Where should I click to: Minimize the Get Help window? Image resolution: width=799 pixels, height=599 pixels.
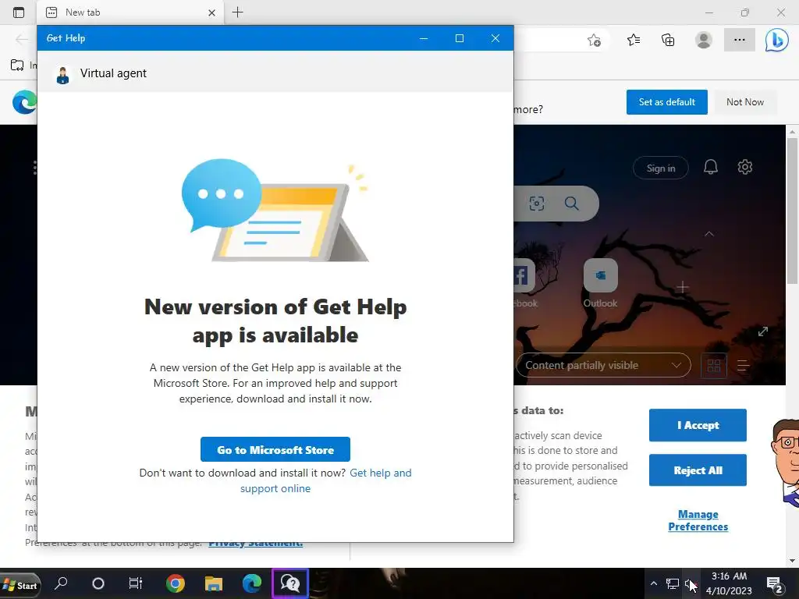[x=424, y=38]
